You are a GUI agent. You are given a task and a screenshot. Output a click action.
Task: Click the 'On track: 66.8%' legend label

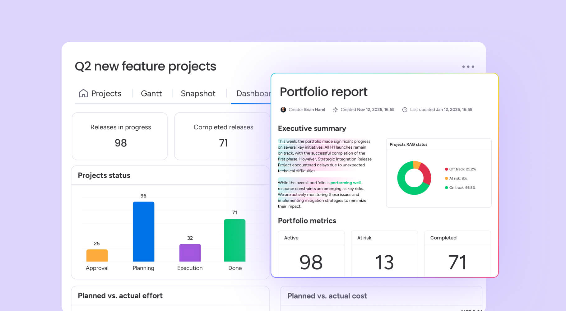click(x=462, y=188)
